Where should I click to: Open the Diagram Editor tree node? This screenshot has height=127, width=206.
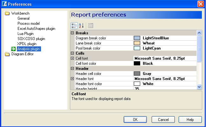tap(23, 54)
